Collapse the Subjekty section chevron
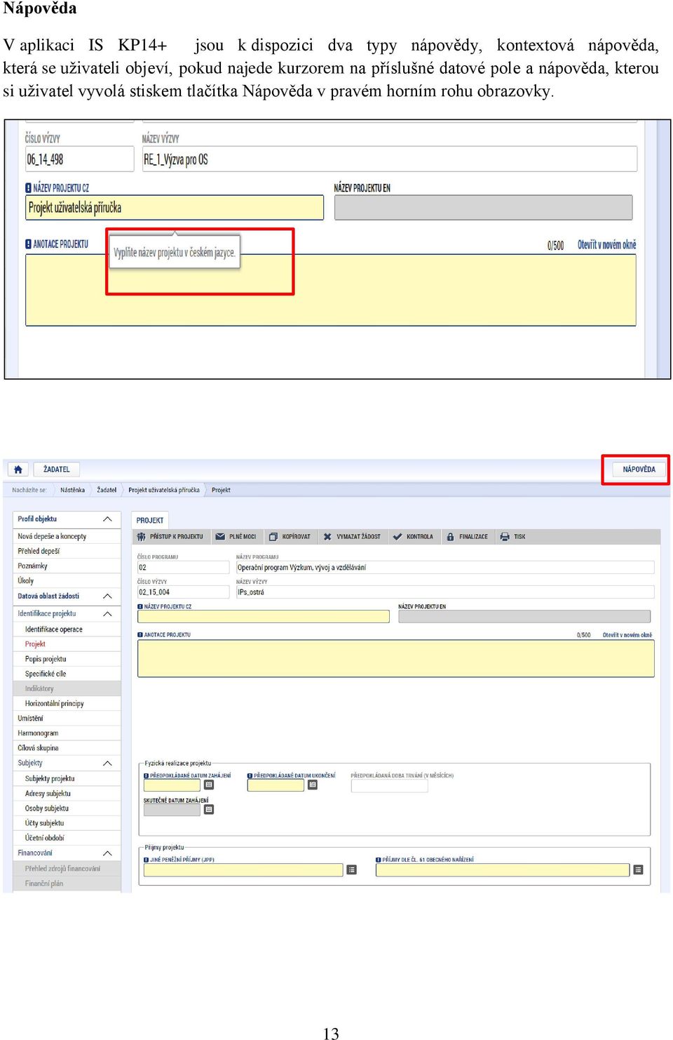This screenshot has height=1040, width=673. [x=107, y=764]
